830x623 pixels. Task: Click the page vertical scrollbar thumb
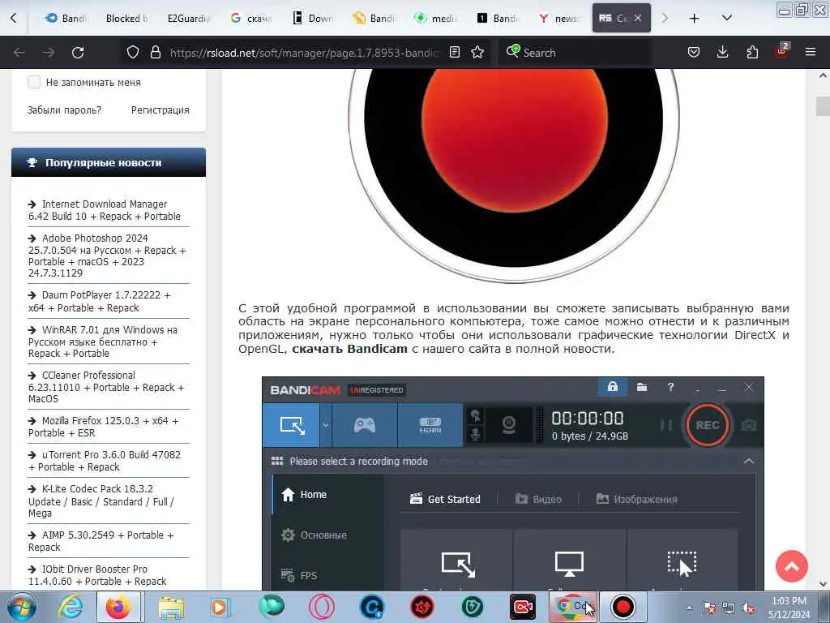823,106
